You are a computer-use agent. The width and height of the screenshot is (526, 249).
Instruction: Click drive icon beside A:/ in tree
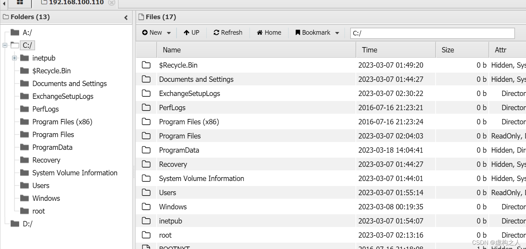click(x=15, y=33)
